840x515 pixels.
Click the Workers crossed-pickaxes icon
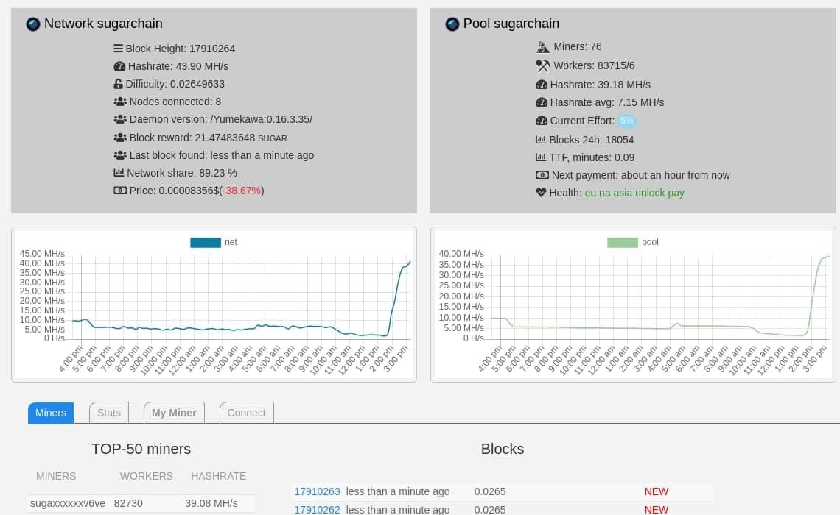543,65
